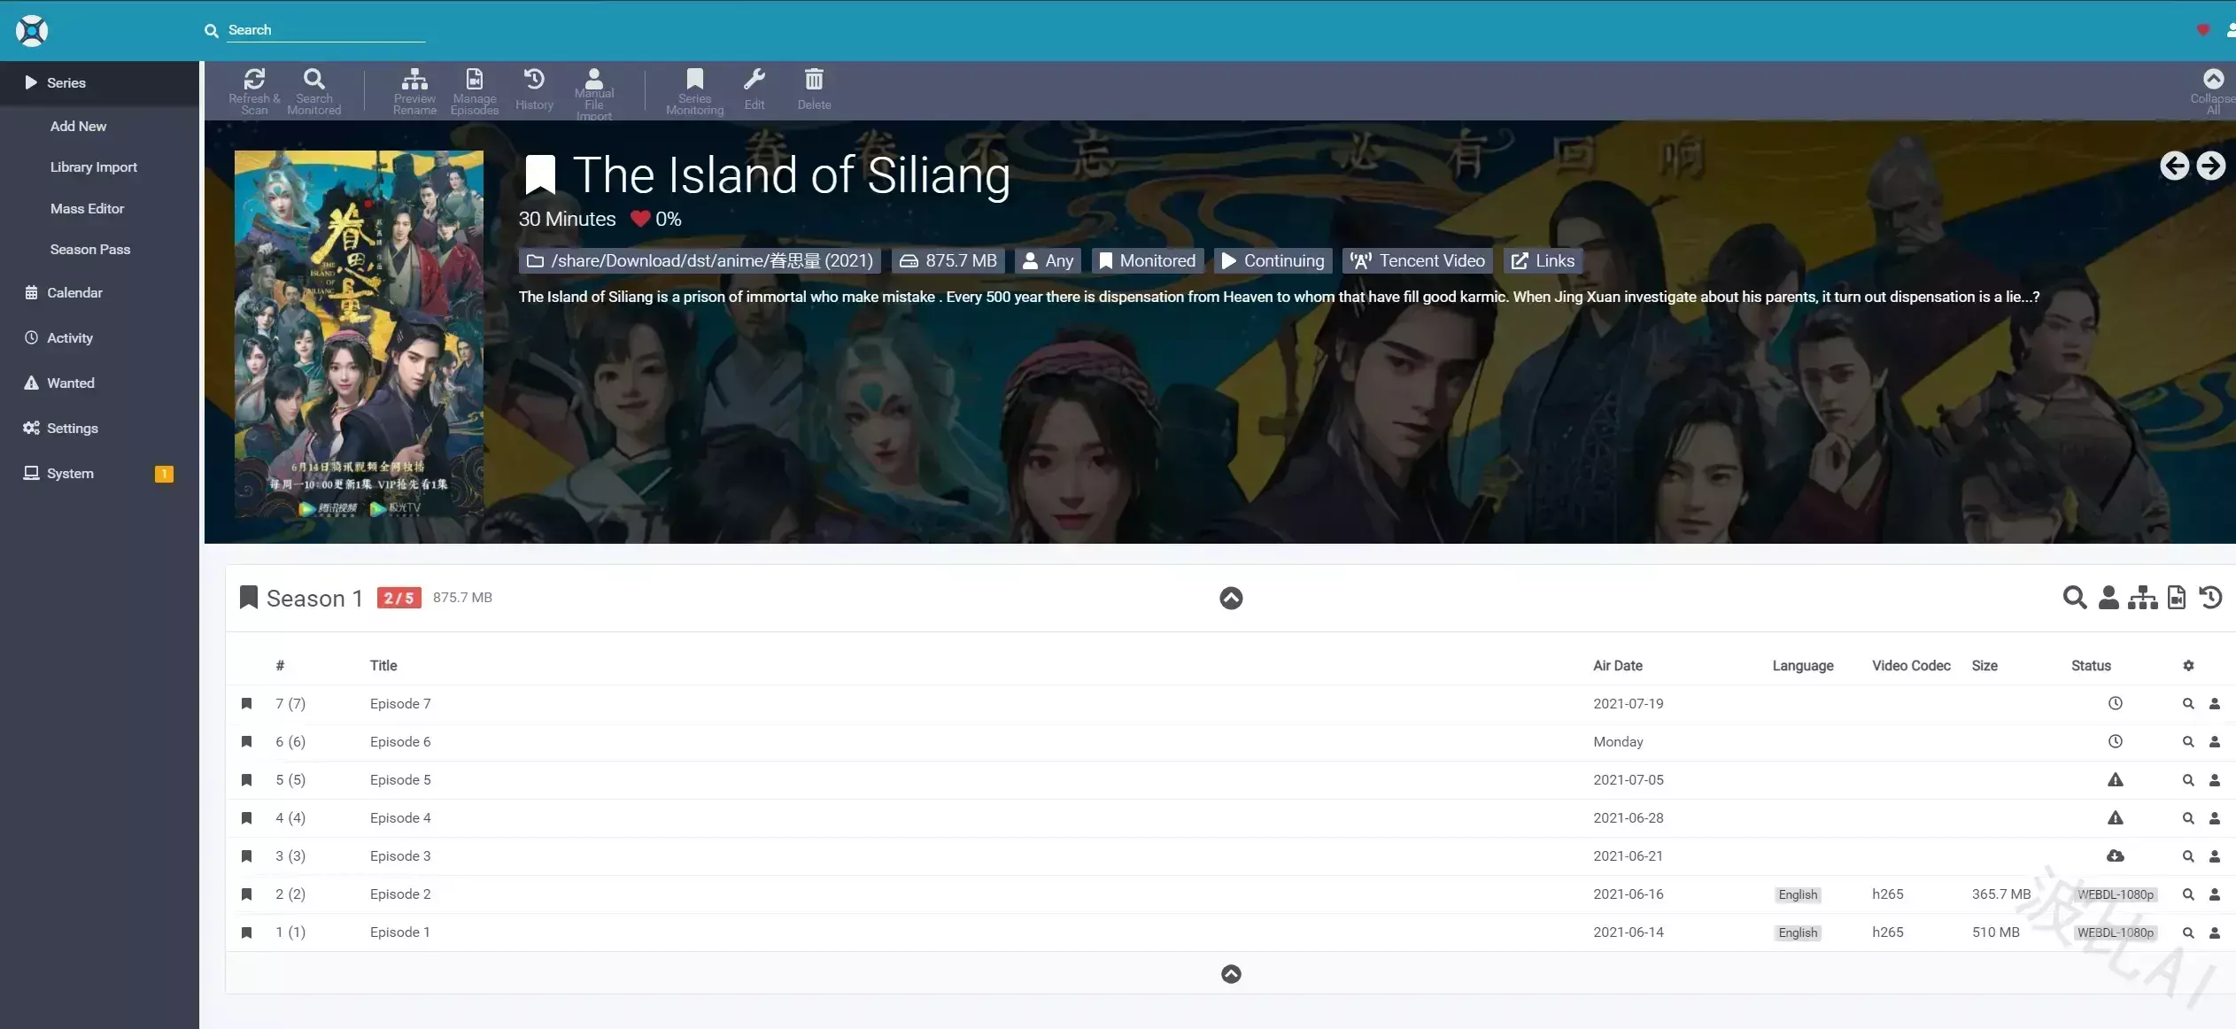Toggle monitoring for Episode 3
The height and width of the screenshot is (1029, 2236).
point(247,856)
